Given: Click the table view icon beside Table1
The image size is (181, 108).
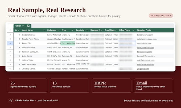Looking at the screenshot, I should pos(28,26).
